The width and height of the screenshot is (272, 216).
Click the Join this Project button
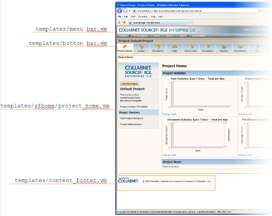130,84
